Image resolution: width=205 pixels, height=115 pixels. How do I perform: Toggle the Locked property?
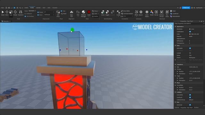click(x=190, y=53)
